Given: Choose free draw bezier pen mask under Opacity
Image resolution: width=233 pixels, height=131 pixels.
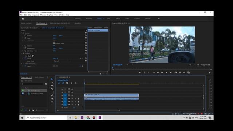Looking at the screenshot, I should point(32,56).
